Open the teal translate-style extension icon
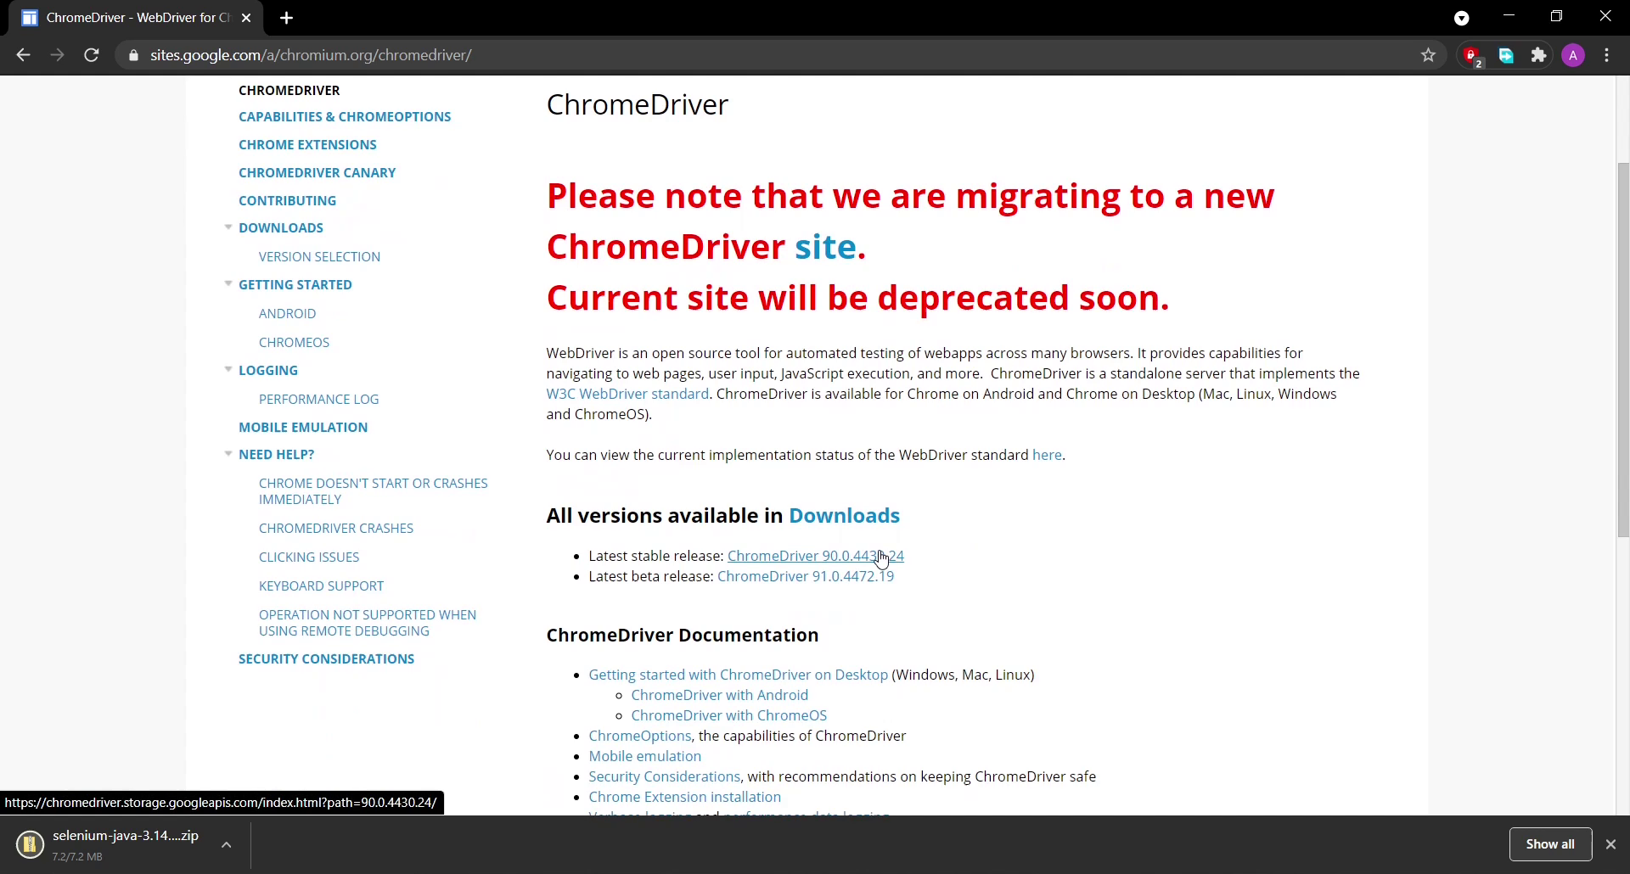 1506,55
